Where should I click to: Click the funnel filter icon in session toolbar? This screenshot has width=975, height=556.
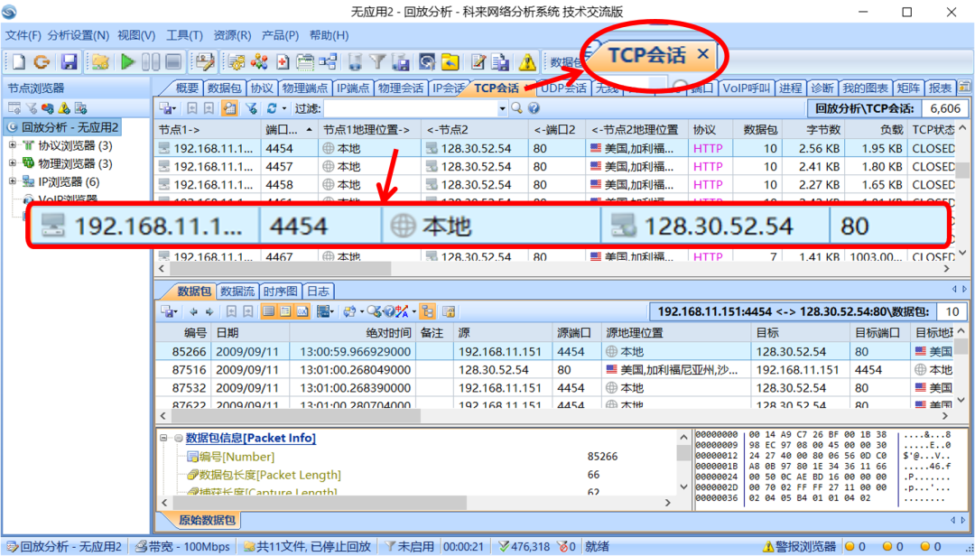point(251,108)
